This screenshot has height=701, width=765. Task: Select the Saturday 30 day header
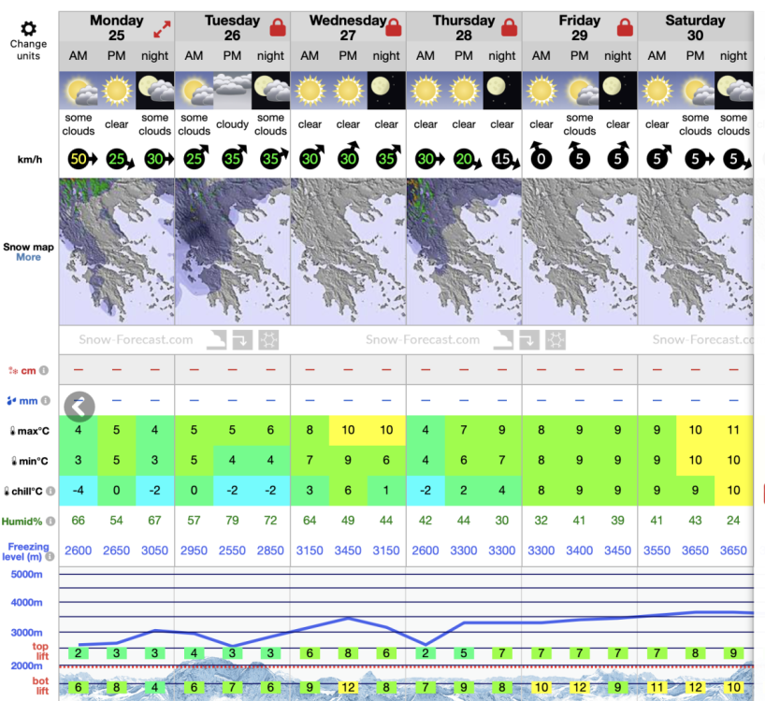click(x=695, y=27)
